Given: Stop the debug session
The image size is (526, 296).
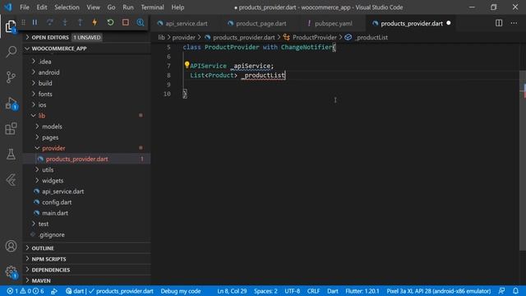Looking at the screenshot, I should 126,22.
